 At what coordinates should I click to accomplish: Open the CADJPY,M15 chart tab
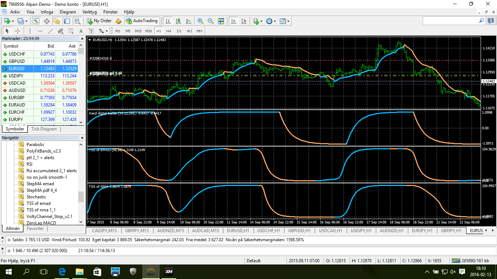pyautogui.click(x=104, y=231)
